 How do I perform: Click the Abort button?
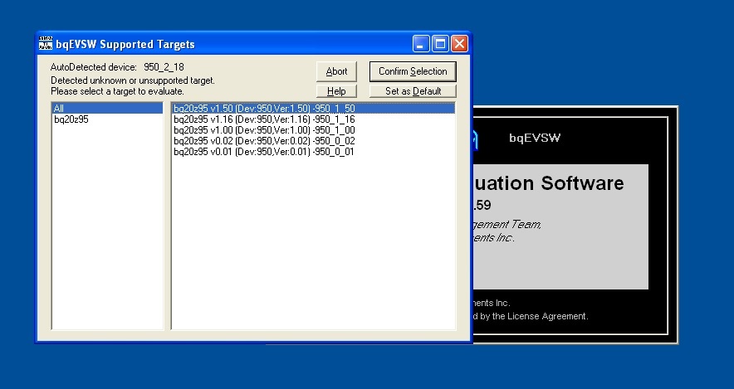tap(336, 71)
